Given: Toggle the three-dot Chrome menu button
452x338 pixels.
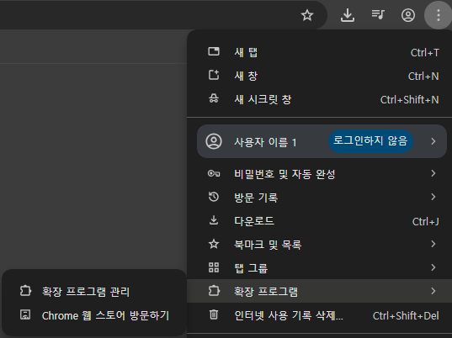Looking at the screenshot, I should point(439,15).
